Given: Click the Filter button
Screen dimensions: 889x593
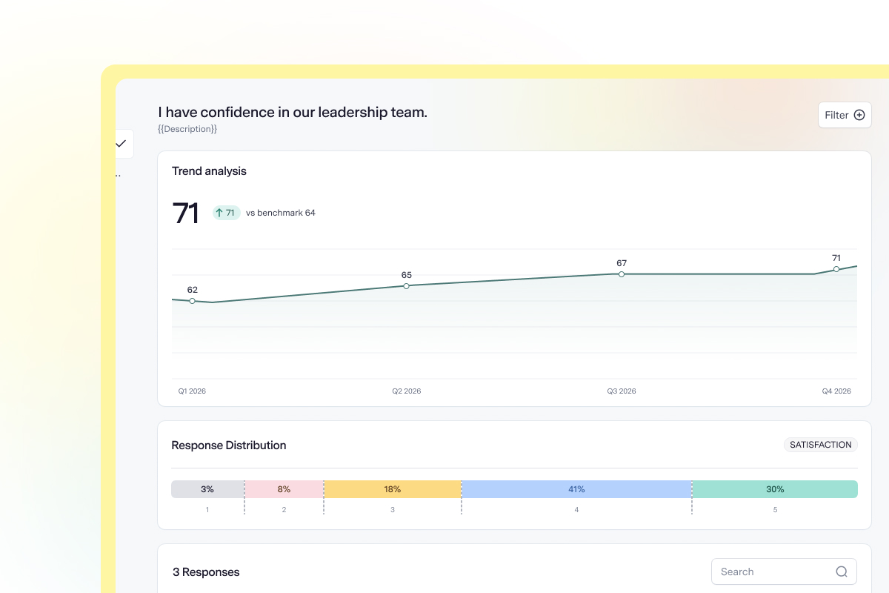Looking at the screenshot, I should (x=845, y=115).
